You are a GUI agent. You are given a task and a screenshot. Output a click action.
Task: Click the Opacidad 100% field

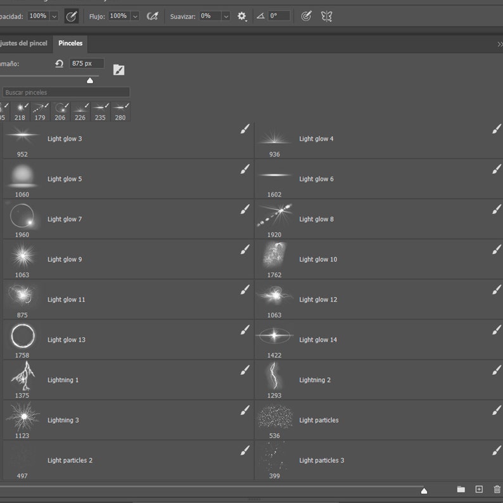tap(38, 16)
